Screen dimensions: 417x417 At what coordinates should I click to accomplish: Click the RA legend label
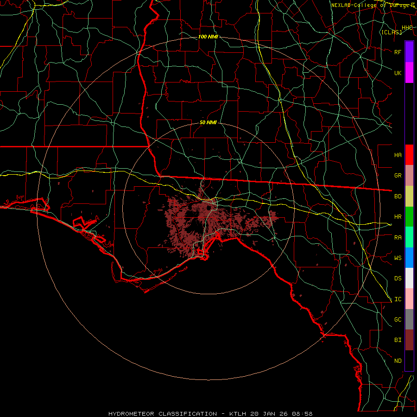[x=398, y=238]
